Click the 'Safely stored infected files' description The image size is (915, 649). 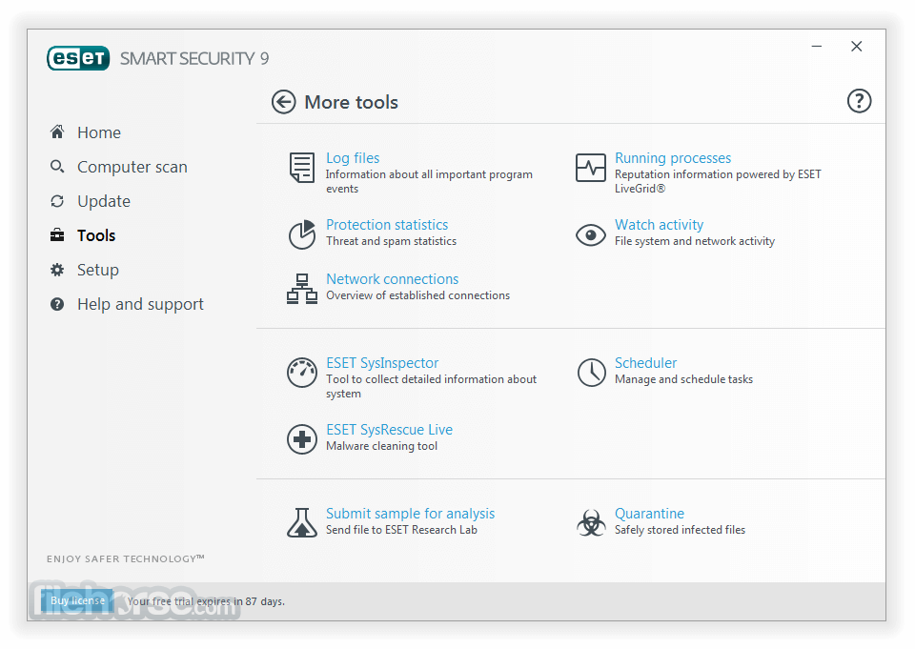pos(680,530)
